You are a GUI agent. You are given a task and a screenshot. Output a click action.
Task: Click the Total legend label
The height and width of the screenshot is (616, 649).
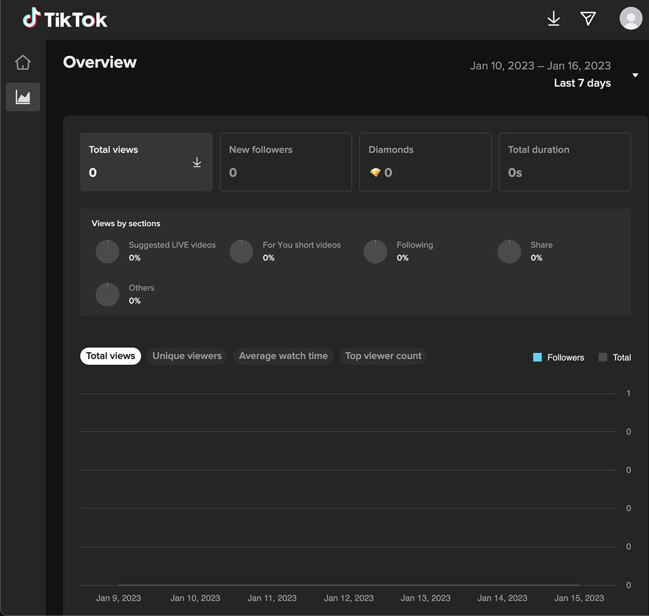[x=622, y=358]
